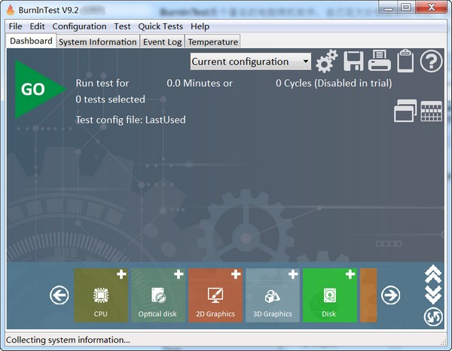Click the clipboard icon in the toolbar
This screenshot has height=351, width=452.
405,62
